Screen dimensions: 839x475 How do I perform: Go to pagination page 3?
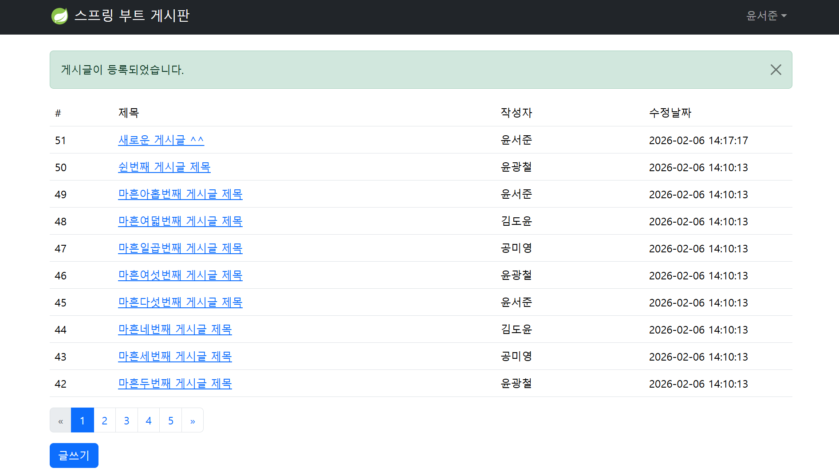(126, 420)
